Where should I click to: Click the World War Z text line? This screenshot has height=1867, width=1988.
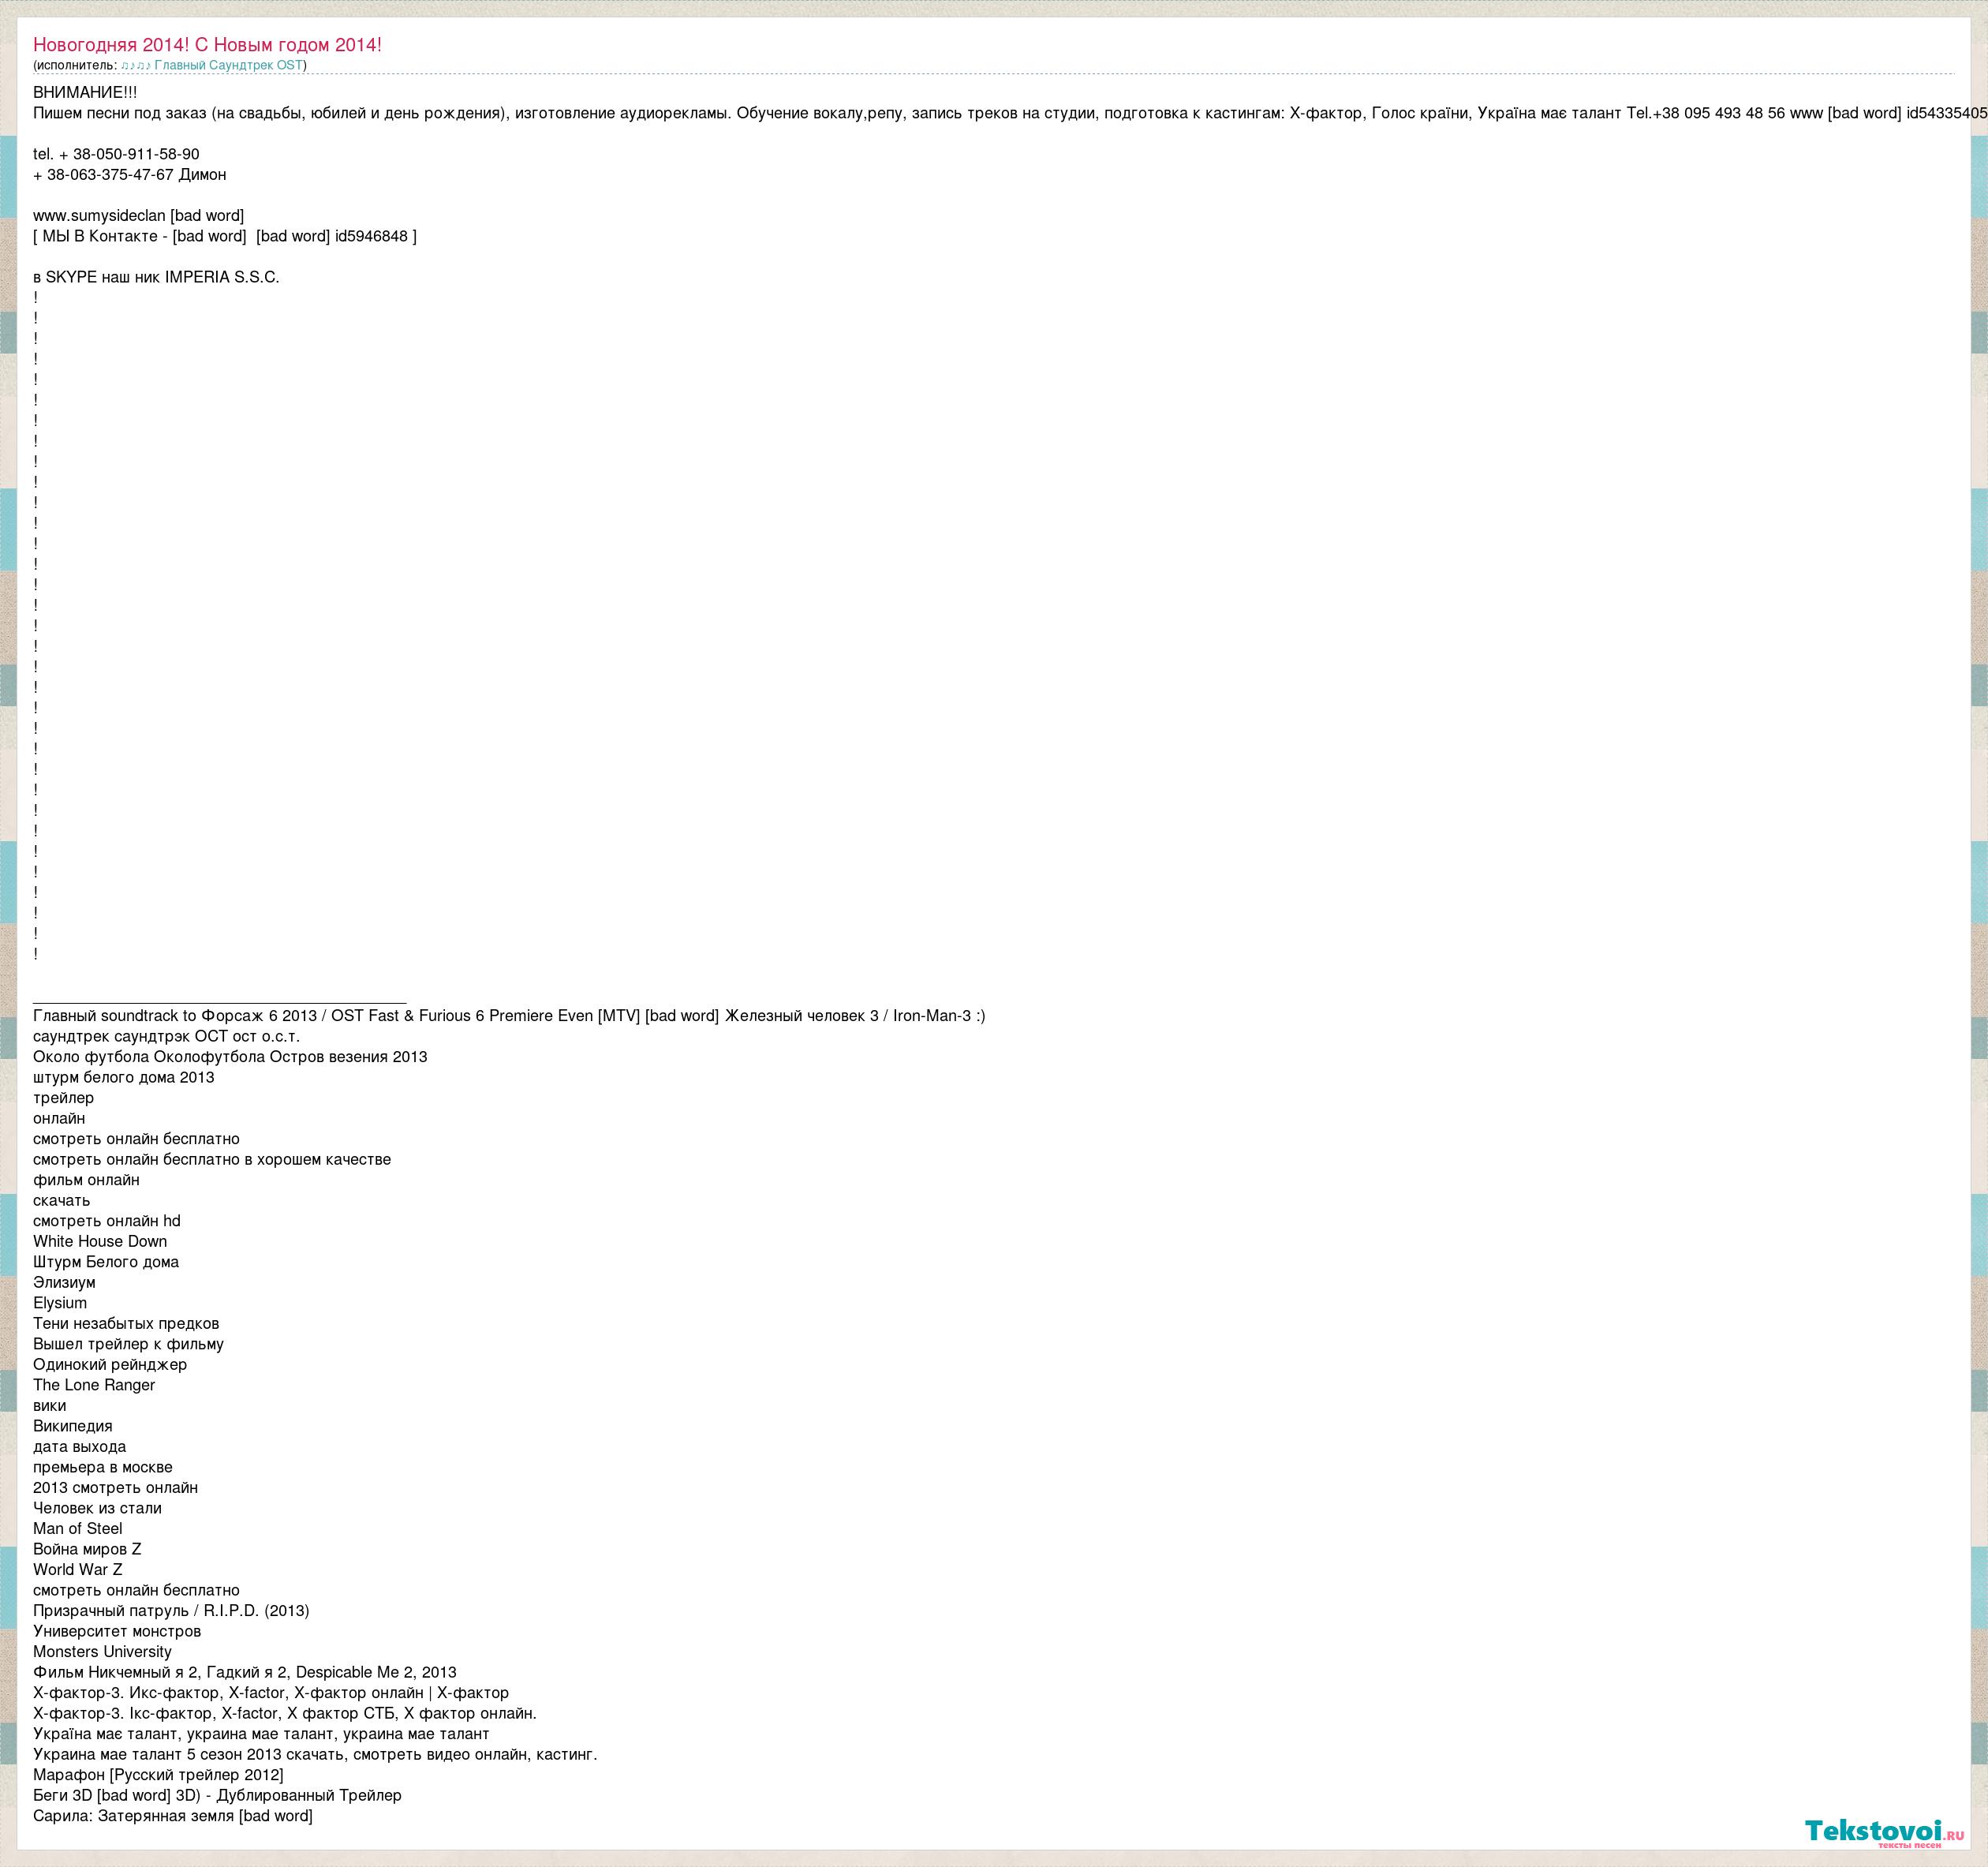[x=78, y=1569]
